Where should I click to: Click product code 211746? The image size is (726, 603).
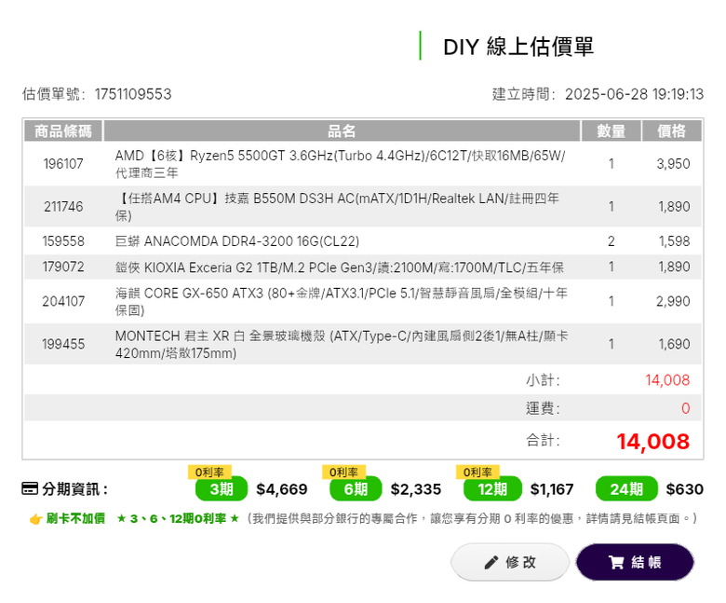(63, 206)
